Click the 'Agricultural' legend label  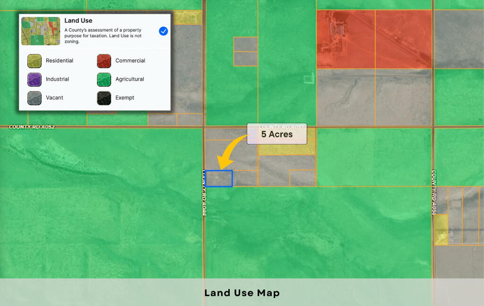click(x=130, y=79)
